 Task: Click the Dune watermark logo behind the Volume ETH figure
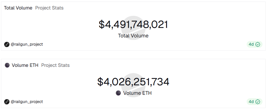[133, 85]
